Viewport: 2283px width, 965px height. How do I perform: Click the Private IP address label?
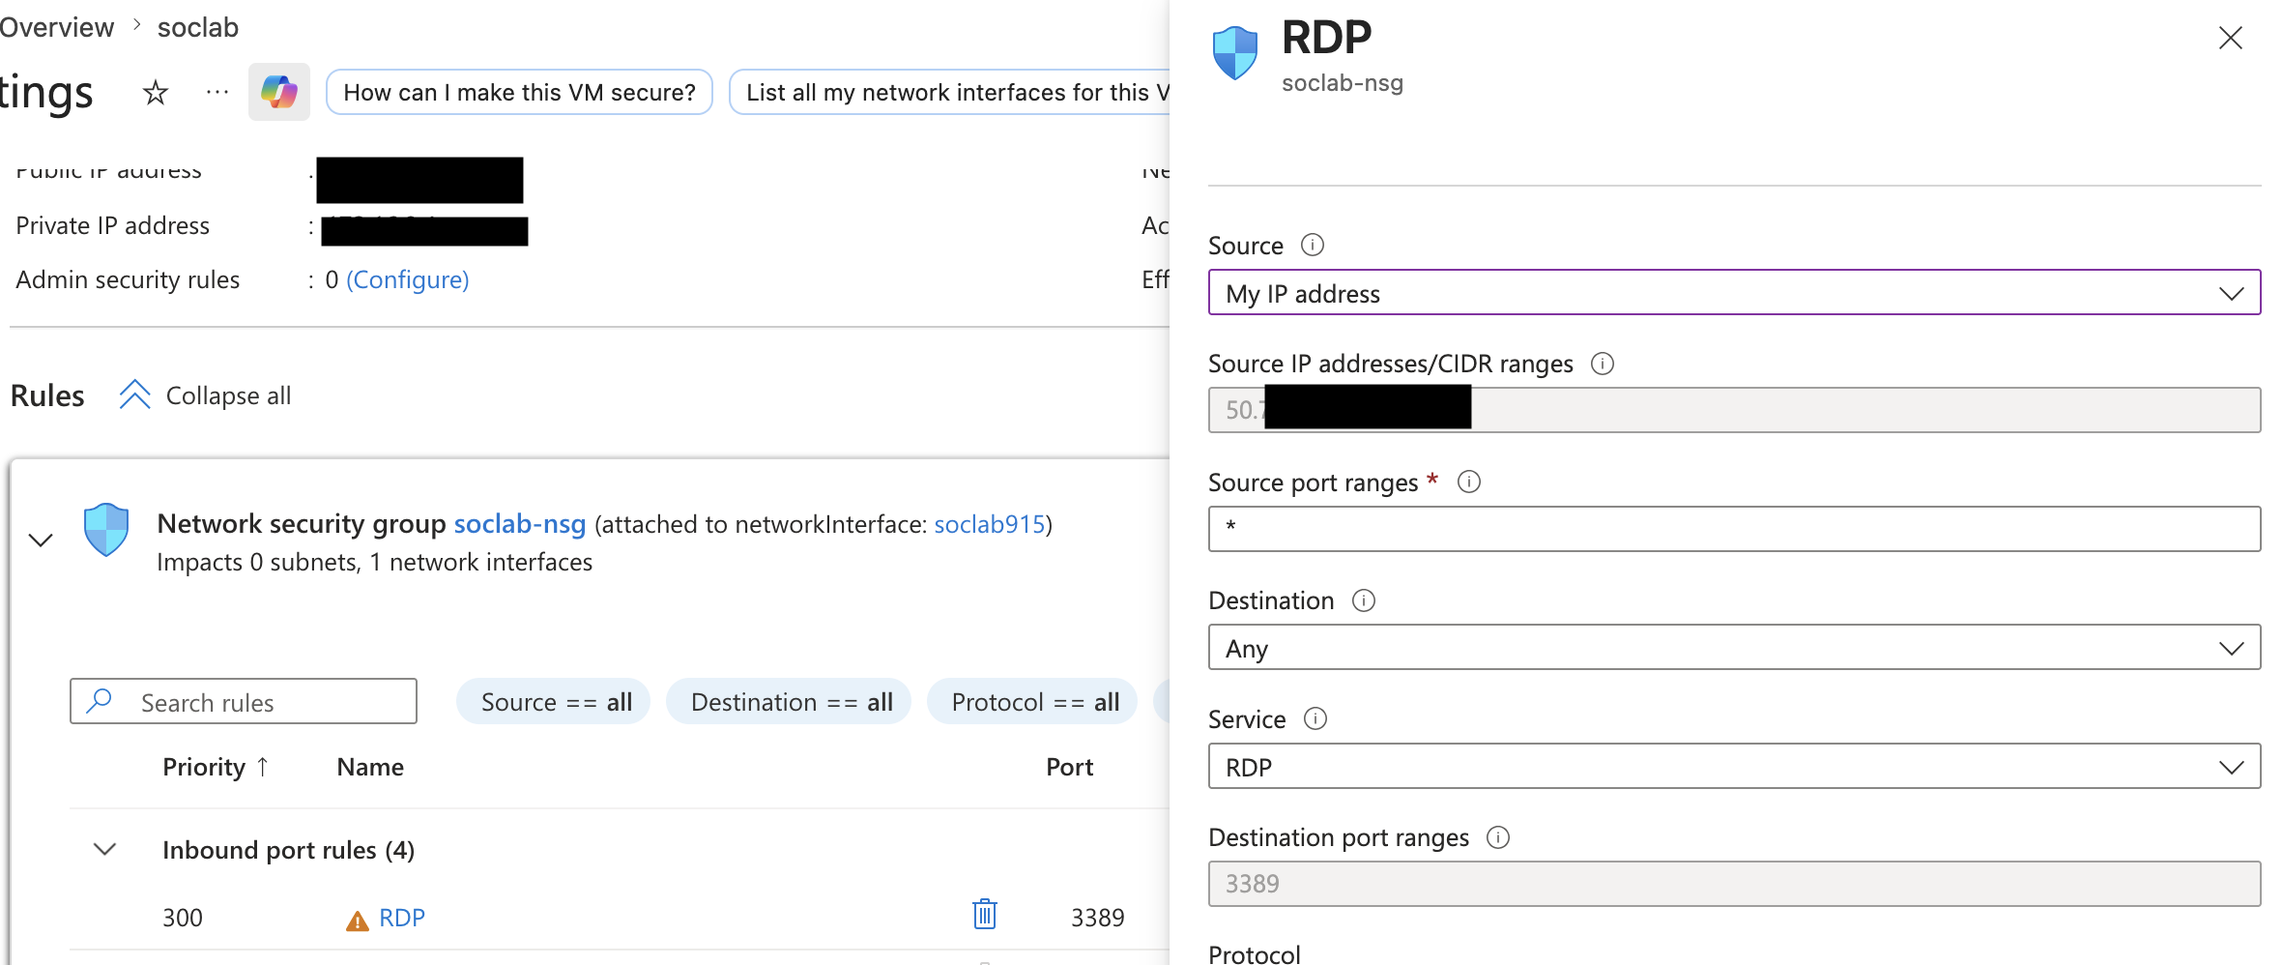[113, 225]
